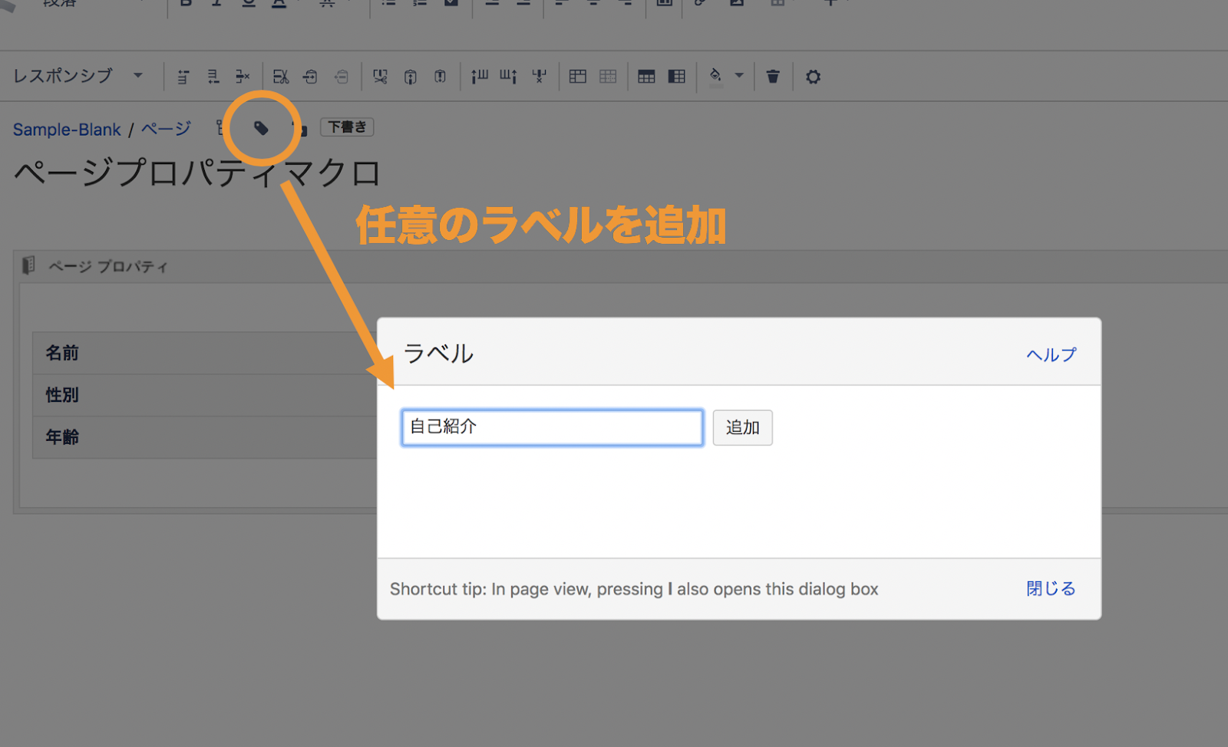Insert a table column to the right
The image size is (1228, 747).
point(508,77)
